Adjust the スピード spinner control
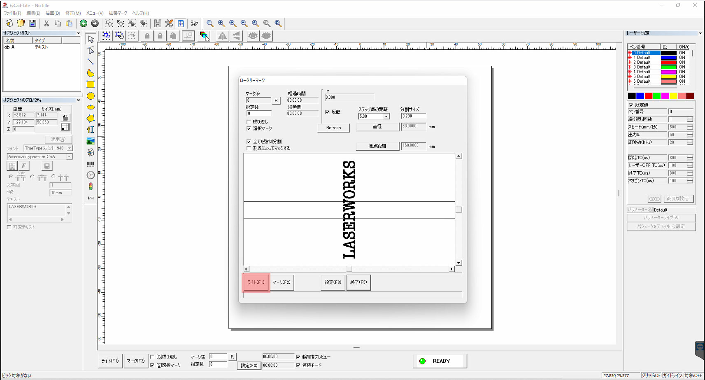Image resolution: width=705 pixels, height=380 pixels. tap(690, 127)
